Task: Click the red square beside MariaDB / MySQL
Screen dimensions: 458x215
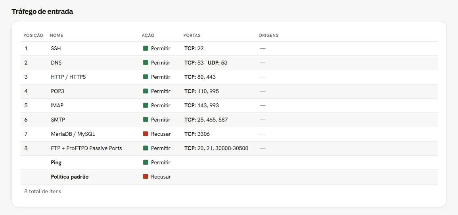Action: (146, 134)
